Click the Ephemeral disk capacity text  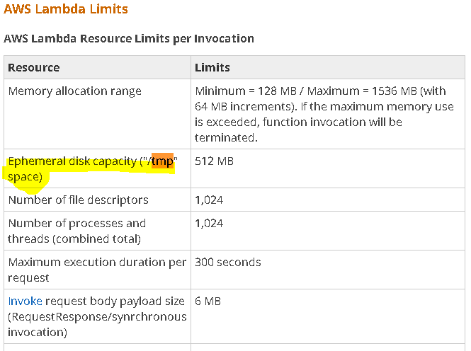coord(72,161)
